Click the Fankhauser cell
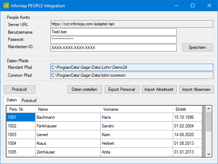This screenshot has width=218, height=164. (x=68, y=126)
